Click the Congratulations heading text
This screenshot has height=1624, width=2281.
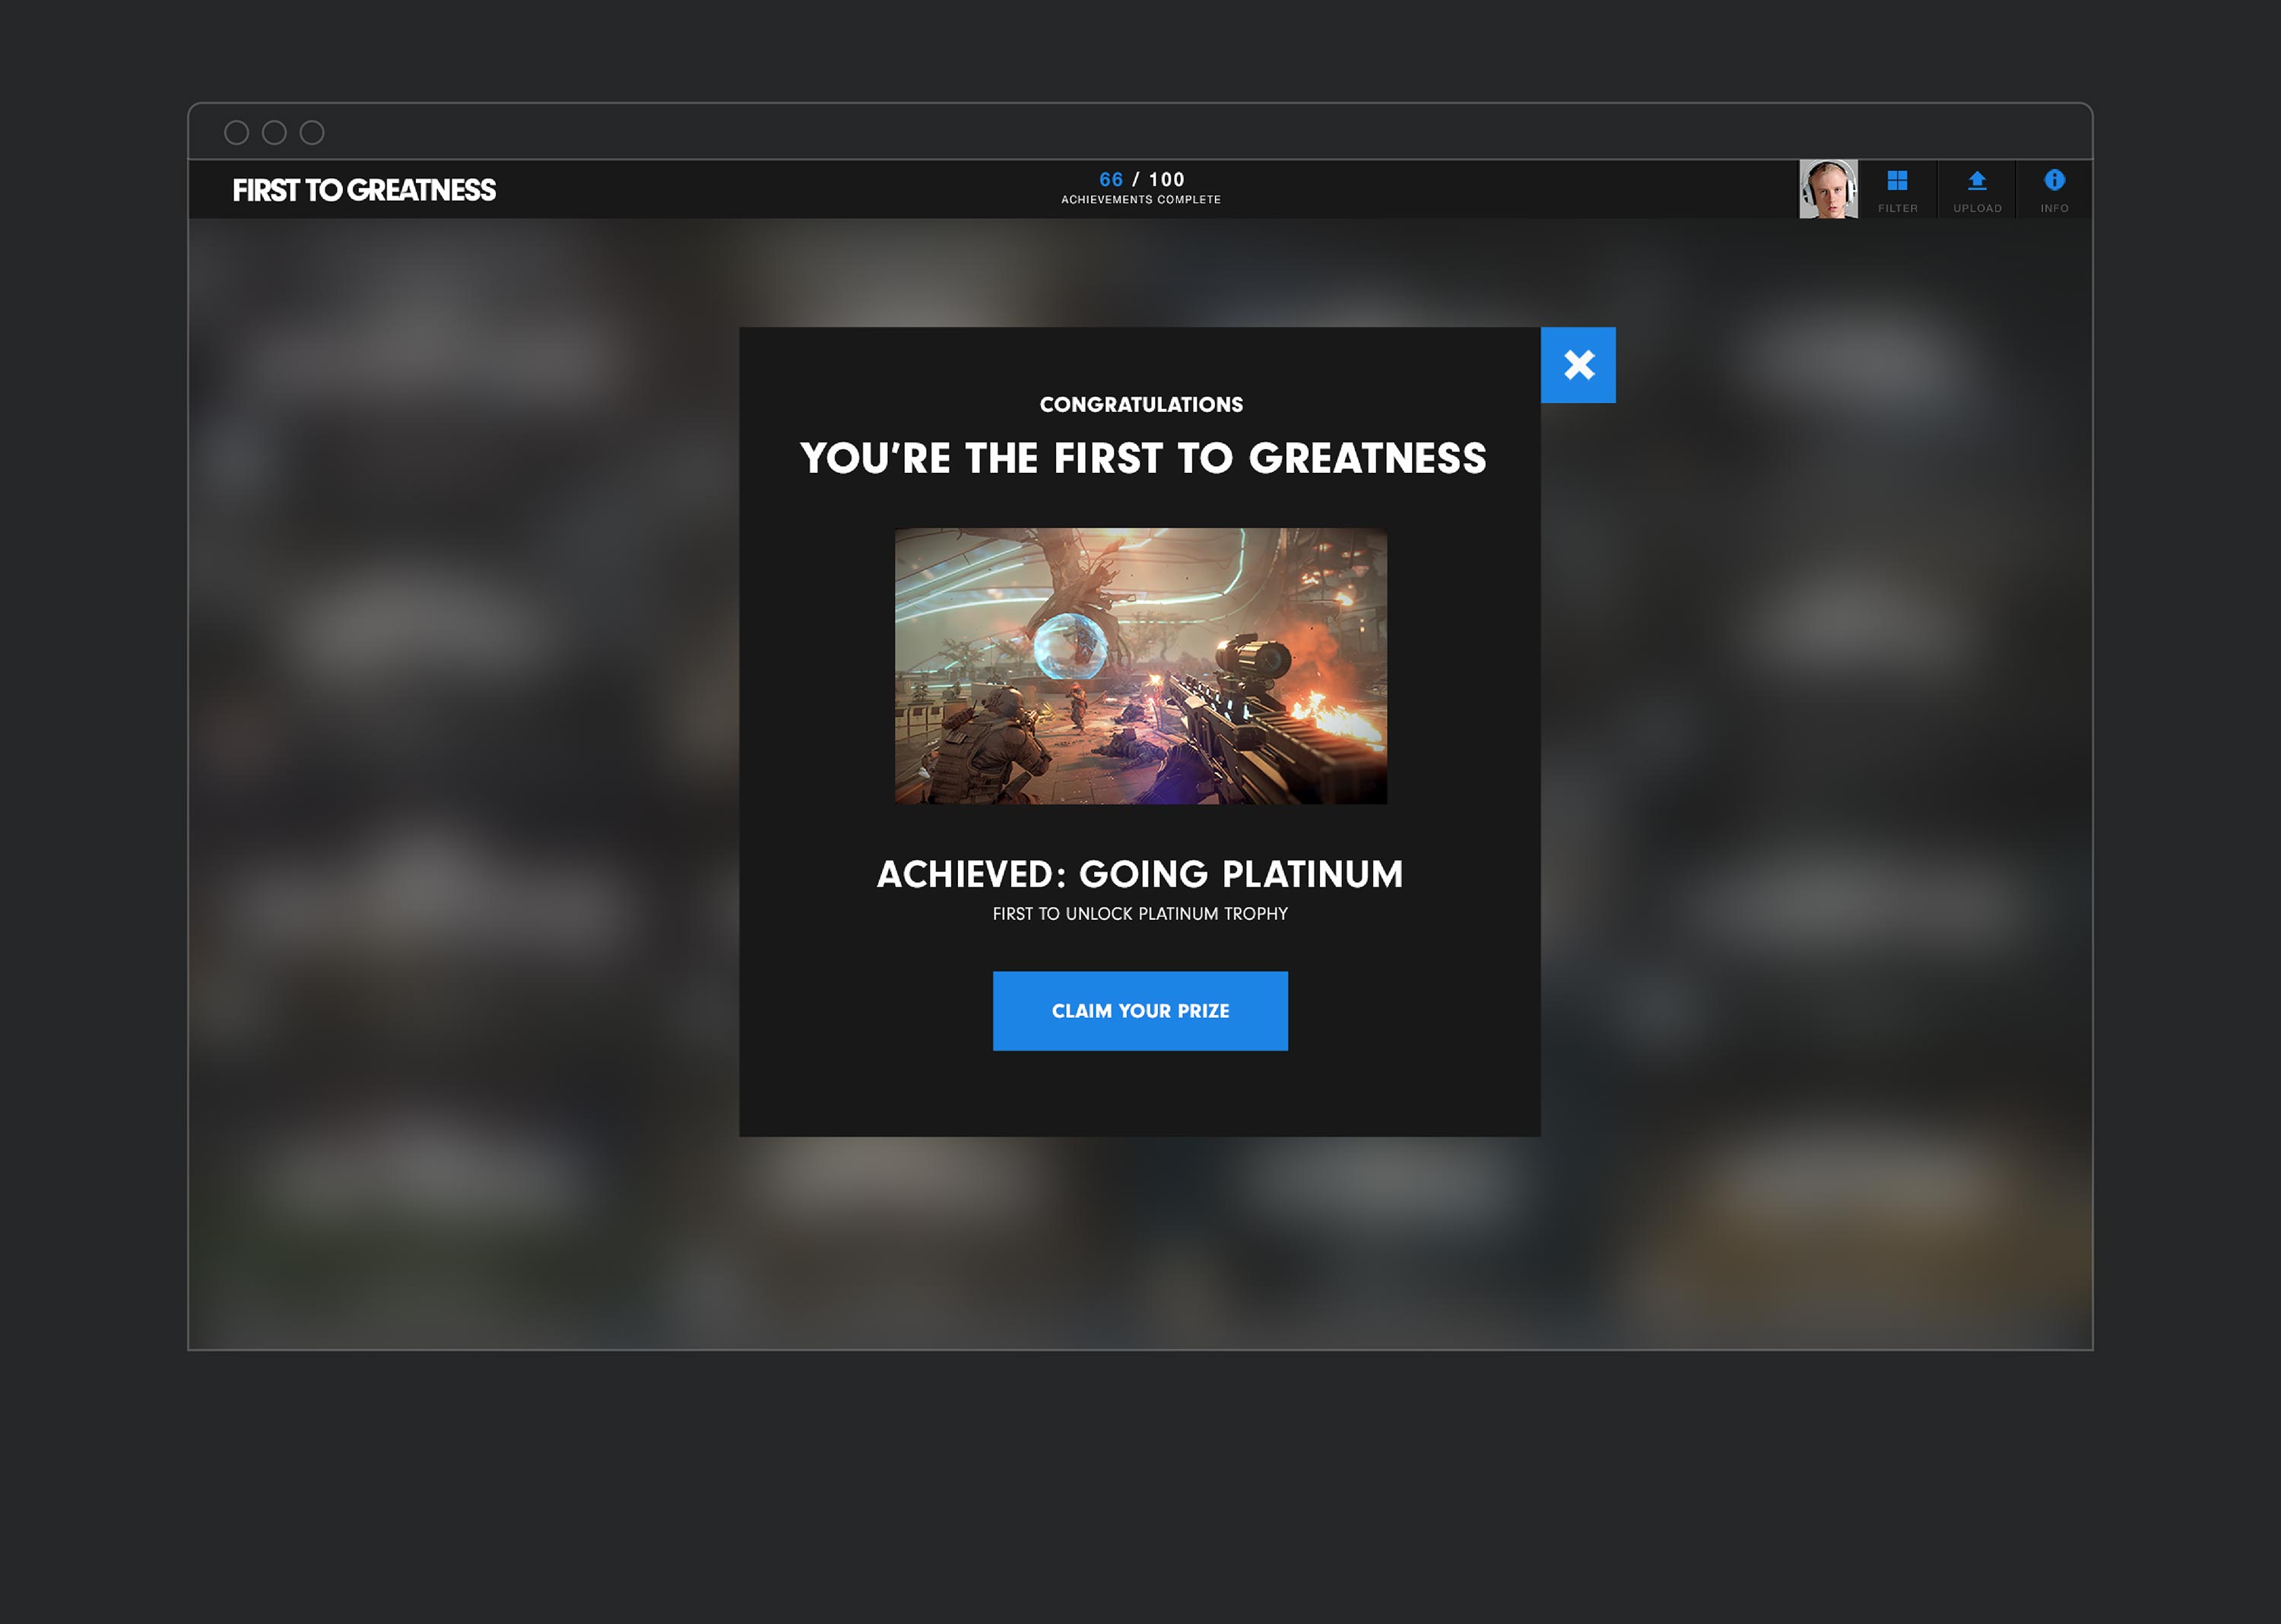pos(1141,404)
